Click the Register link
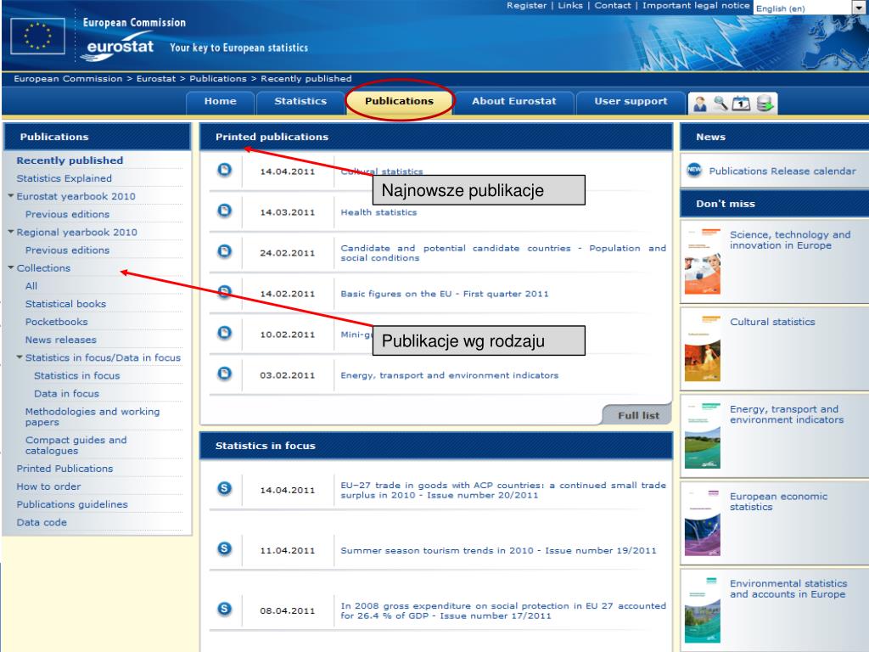869x652 pixels. (x=526, y=6)
